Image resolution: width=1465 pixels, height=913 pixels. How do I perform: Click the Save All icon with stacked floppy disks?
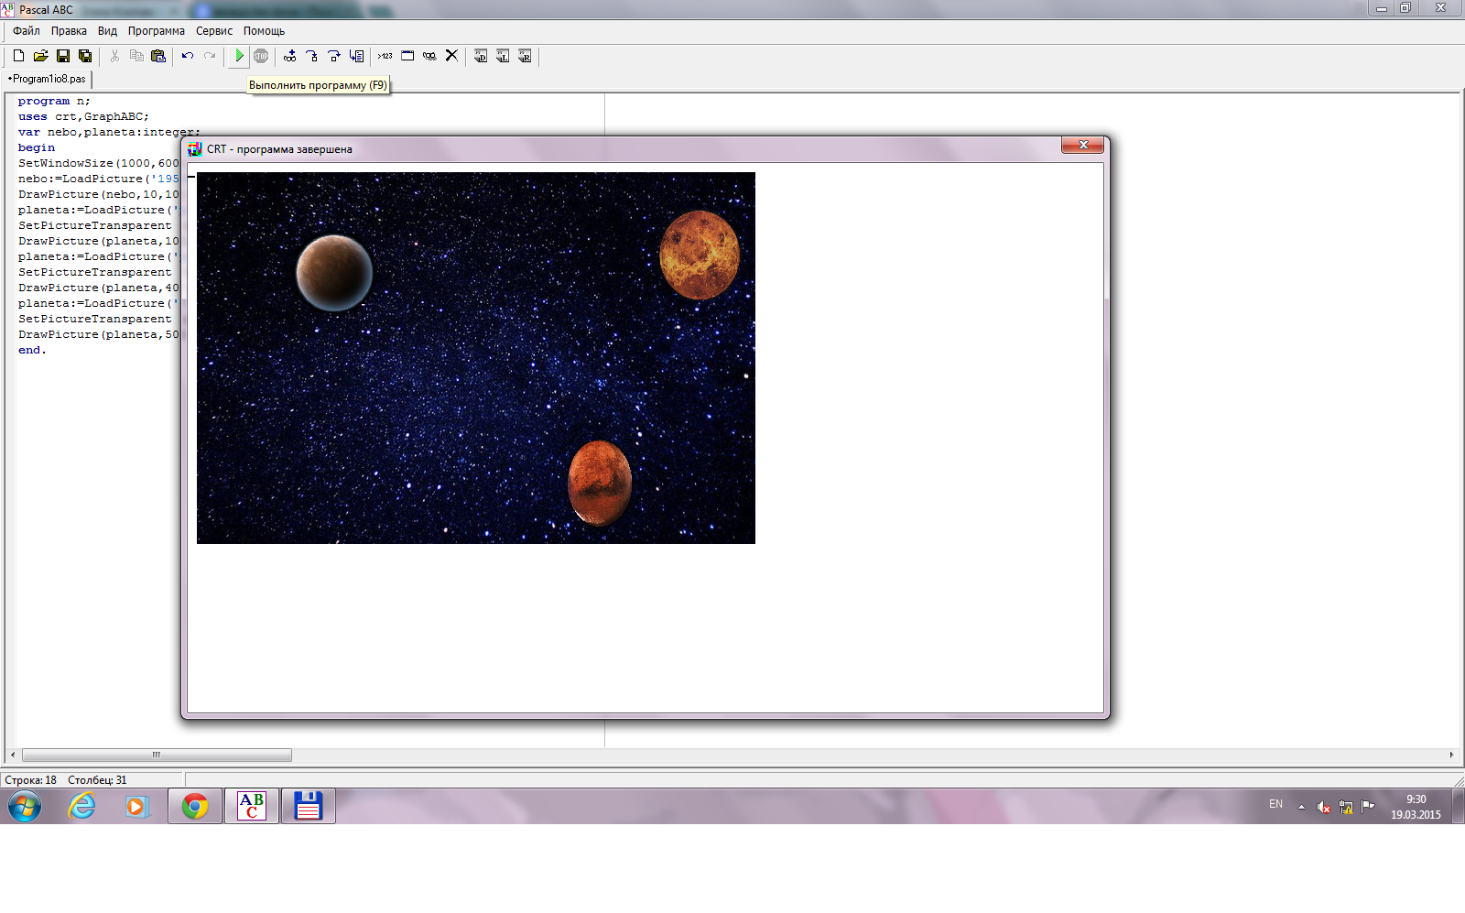tap(85, 56)
